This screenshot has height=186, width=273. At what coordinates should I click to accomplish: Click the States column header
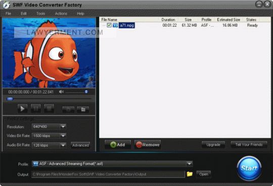tap(251, 20)
